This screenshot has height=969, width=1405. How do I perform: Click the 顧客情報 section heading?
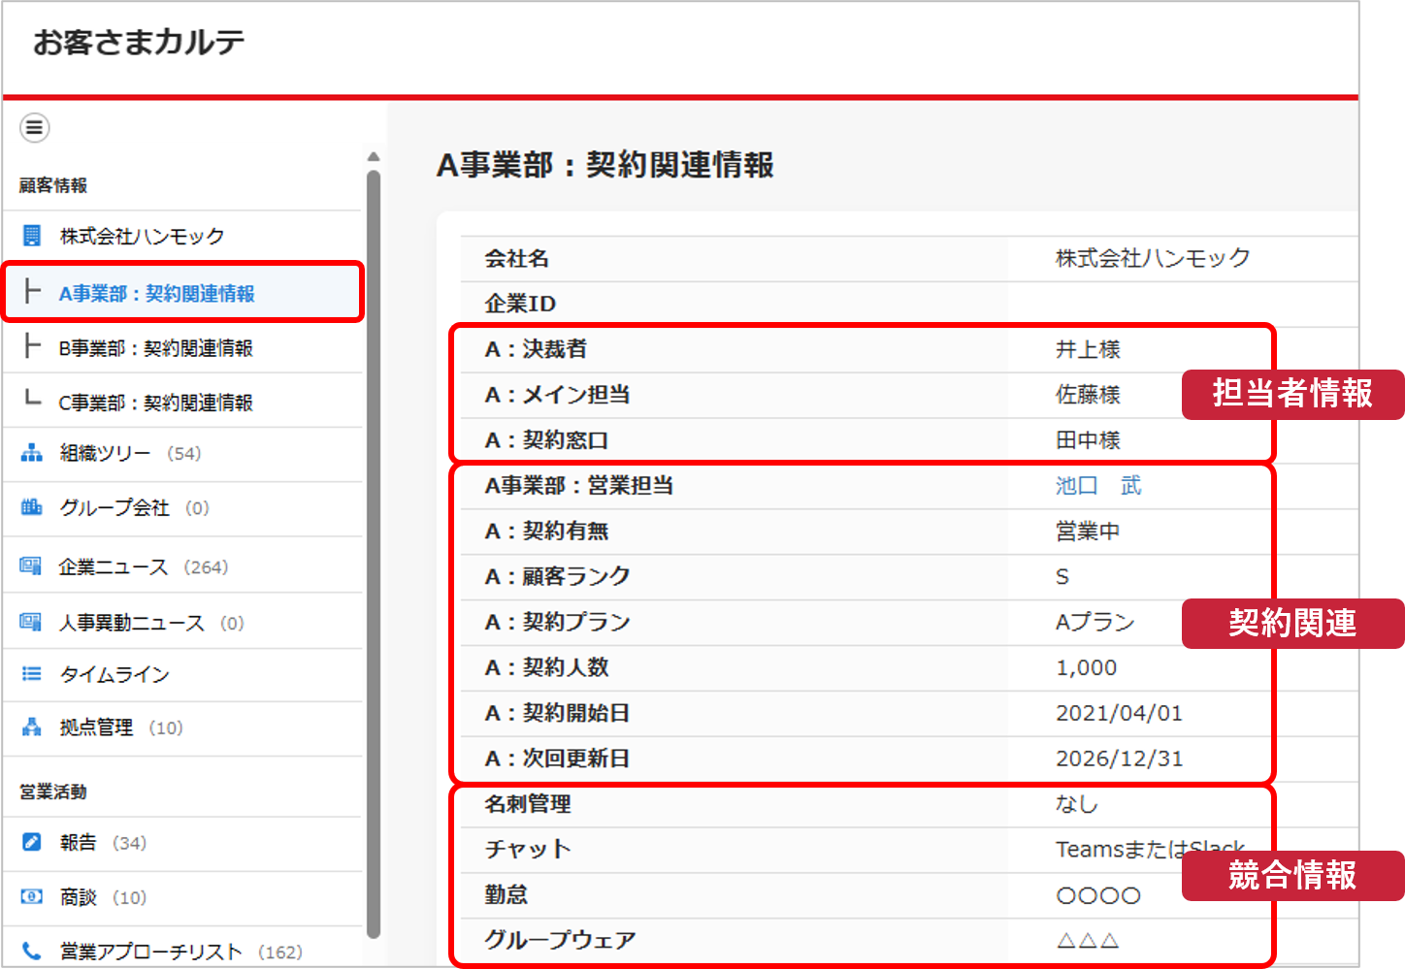(53, 185)
